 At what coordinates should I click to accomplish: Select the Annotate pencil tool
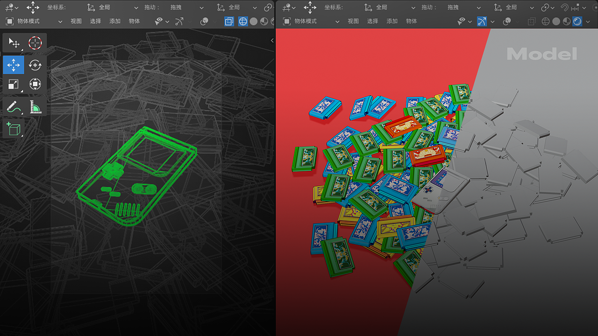(14, 107)
